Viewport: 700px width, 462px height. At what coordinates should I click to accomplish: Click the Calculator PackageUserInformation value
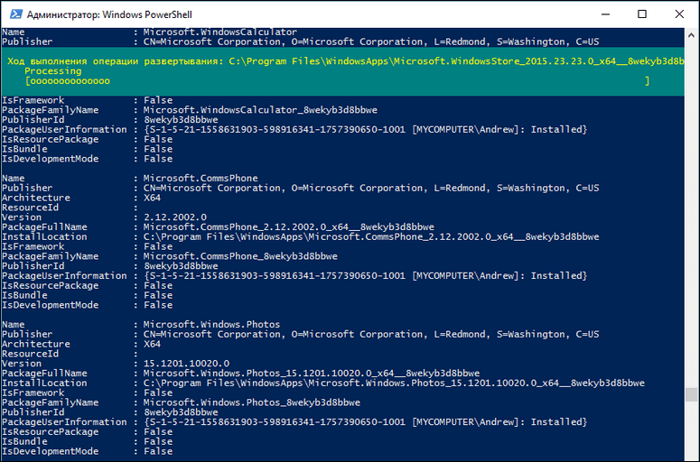365,130
